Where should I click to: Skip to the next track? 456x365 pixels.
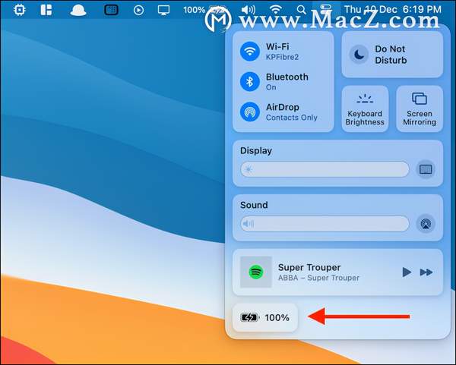click(x=426, y=272)
